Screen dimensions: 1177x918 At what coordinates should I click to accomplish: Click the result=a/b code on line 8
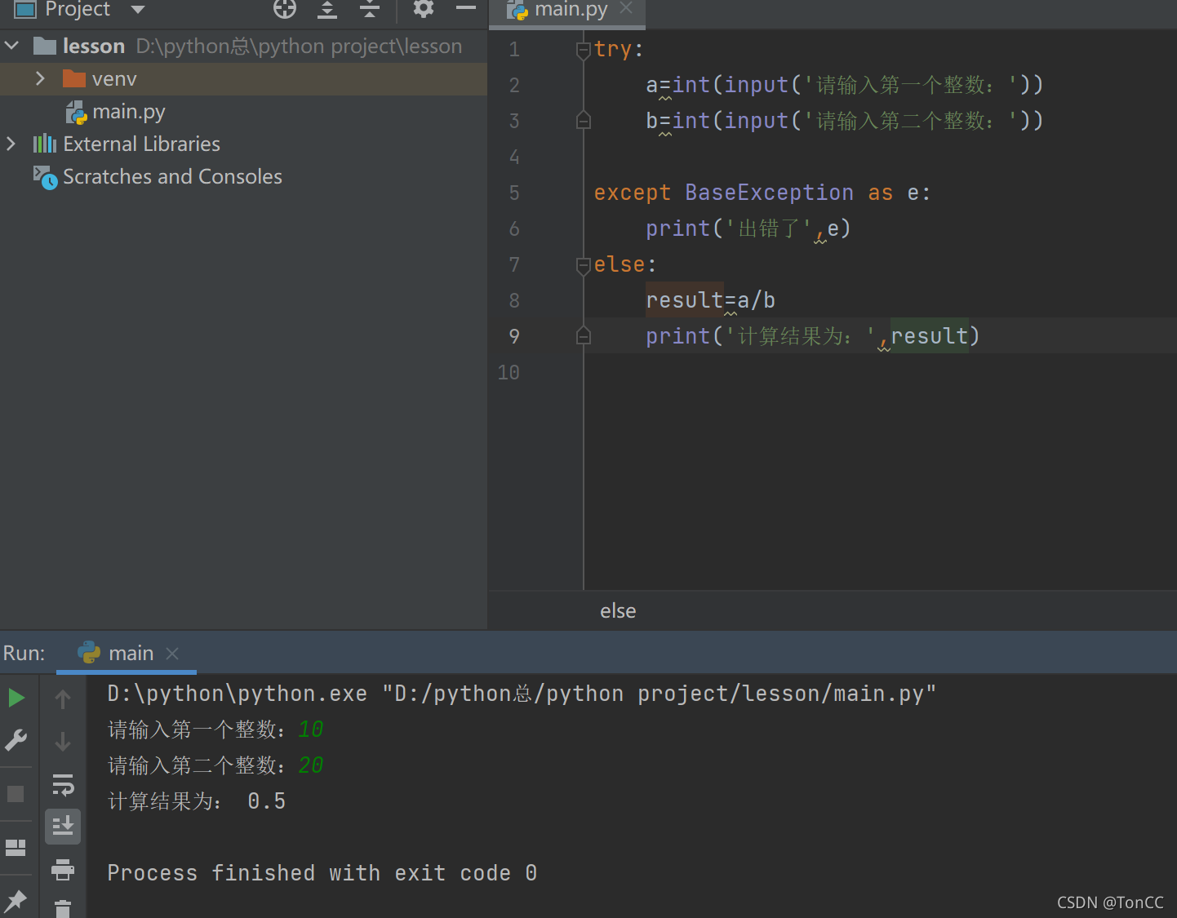click(x=710, y=300)
